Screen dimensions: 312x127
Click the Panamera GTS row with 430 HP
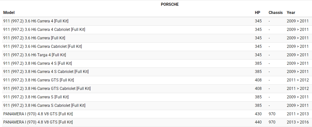tap(38, 114)
